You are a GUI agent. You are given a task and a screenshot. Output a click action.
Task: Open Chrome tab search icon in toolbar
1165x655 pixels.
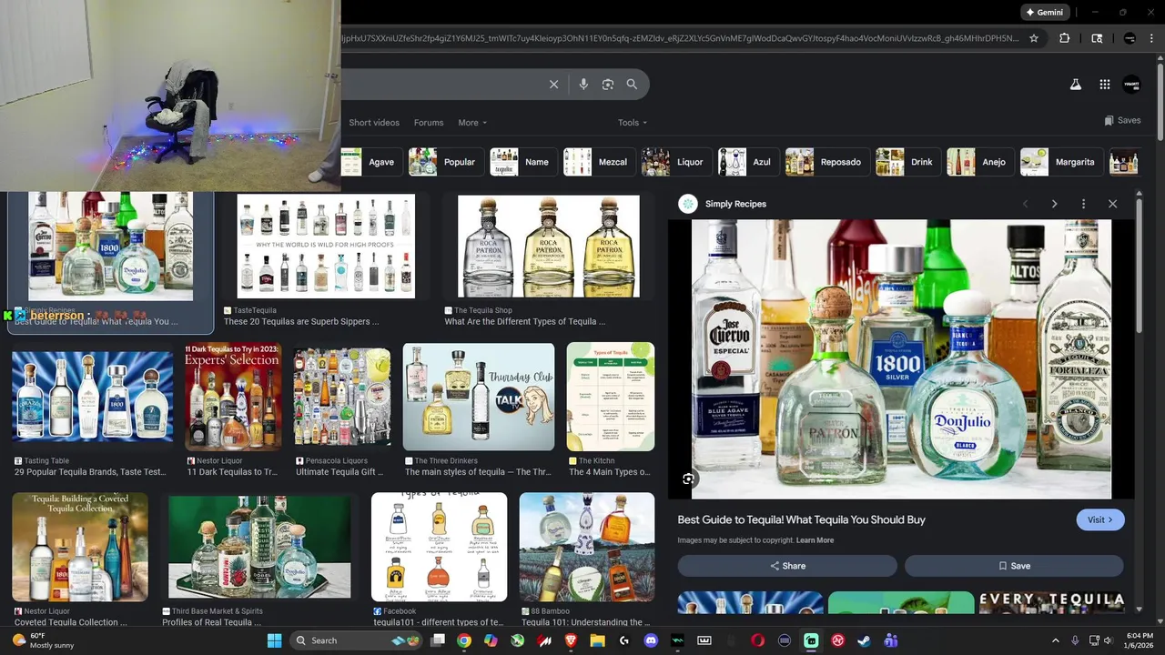1097,38
